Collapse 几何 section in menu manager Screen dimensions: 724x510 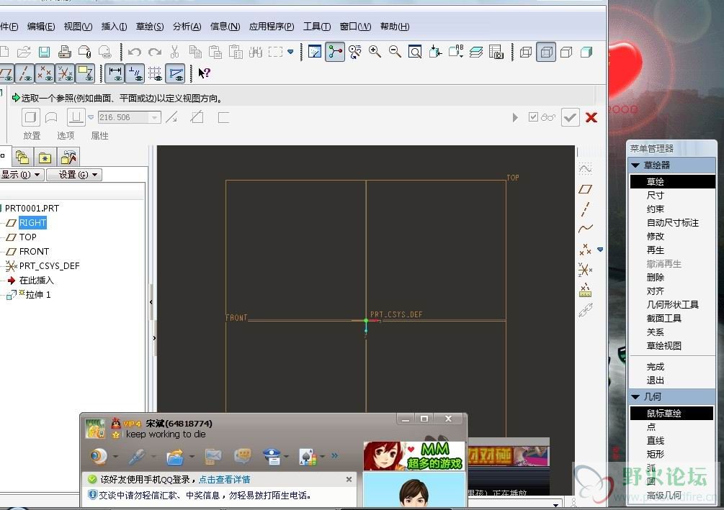point(635,396)
